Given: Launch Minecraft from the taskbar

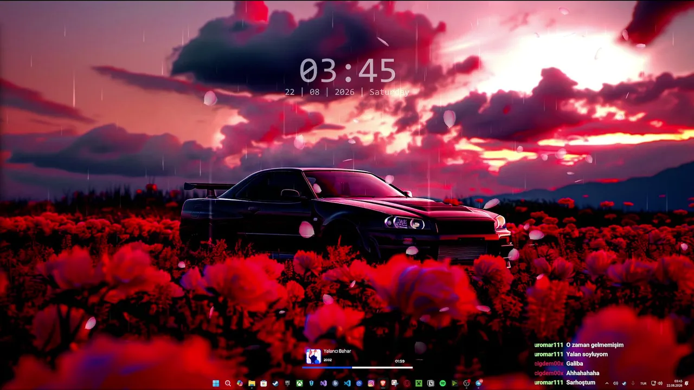Looking at the screenshot, I should click(419, 383).
